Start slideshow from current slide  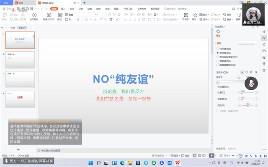[x=34, y=15]
